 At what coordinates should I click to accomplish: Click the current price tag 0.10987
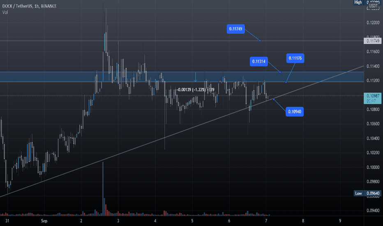372,98
